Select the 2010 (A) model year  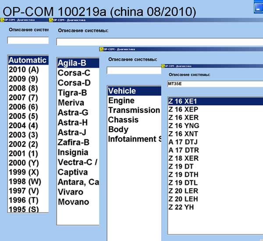point(24,70)
